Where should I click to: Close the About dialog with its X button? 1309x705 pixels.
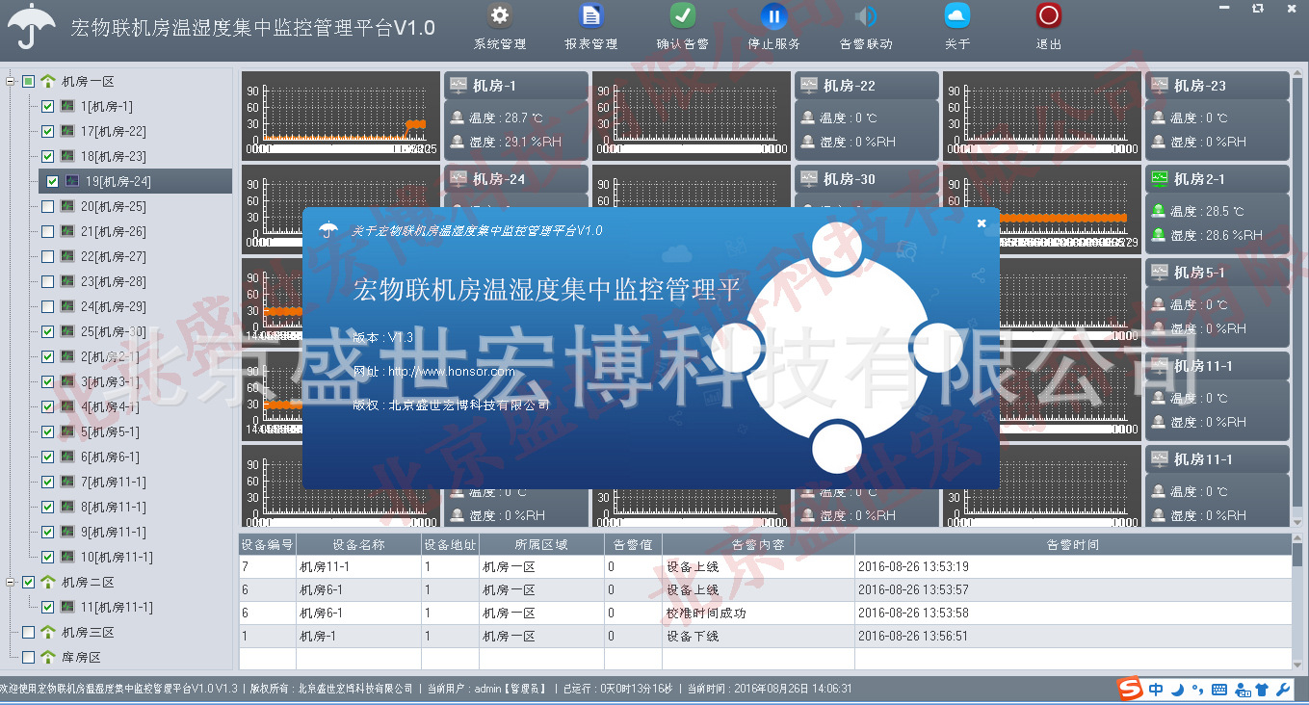[x=981, y=222]
